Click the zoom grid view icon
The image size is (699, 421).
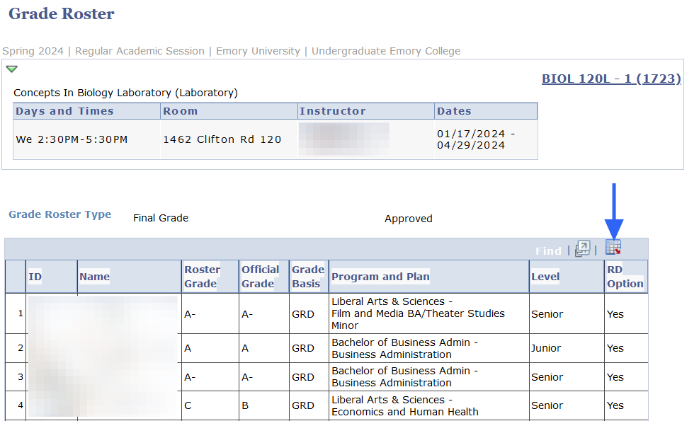584,248
